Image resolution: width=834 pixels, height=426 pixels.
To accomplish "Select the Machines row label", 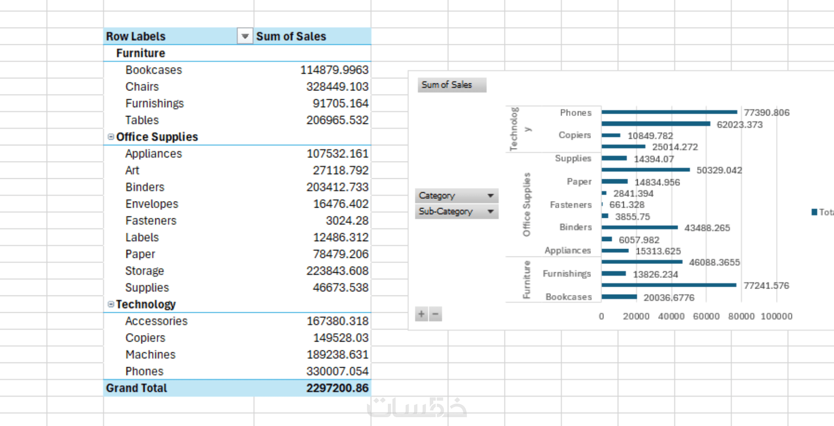I will coord(151,354).
